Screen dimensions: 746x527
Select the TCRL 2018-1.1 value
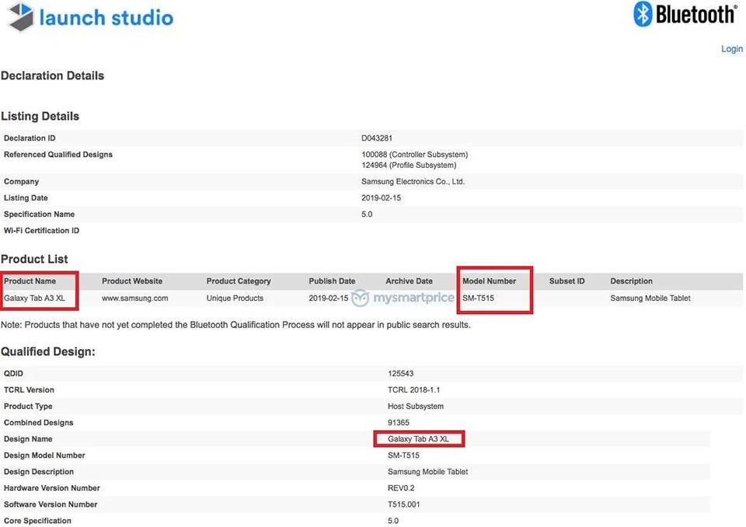point(414,389)
